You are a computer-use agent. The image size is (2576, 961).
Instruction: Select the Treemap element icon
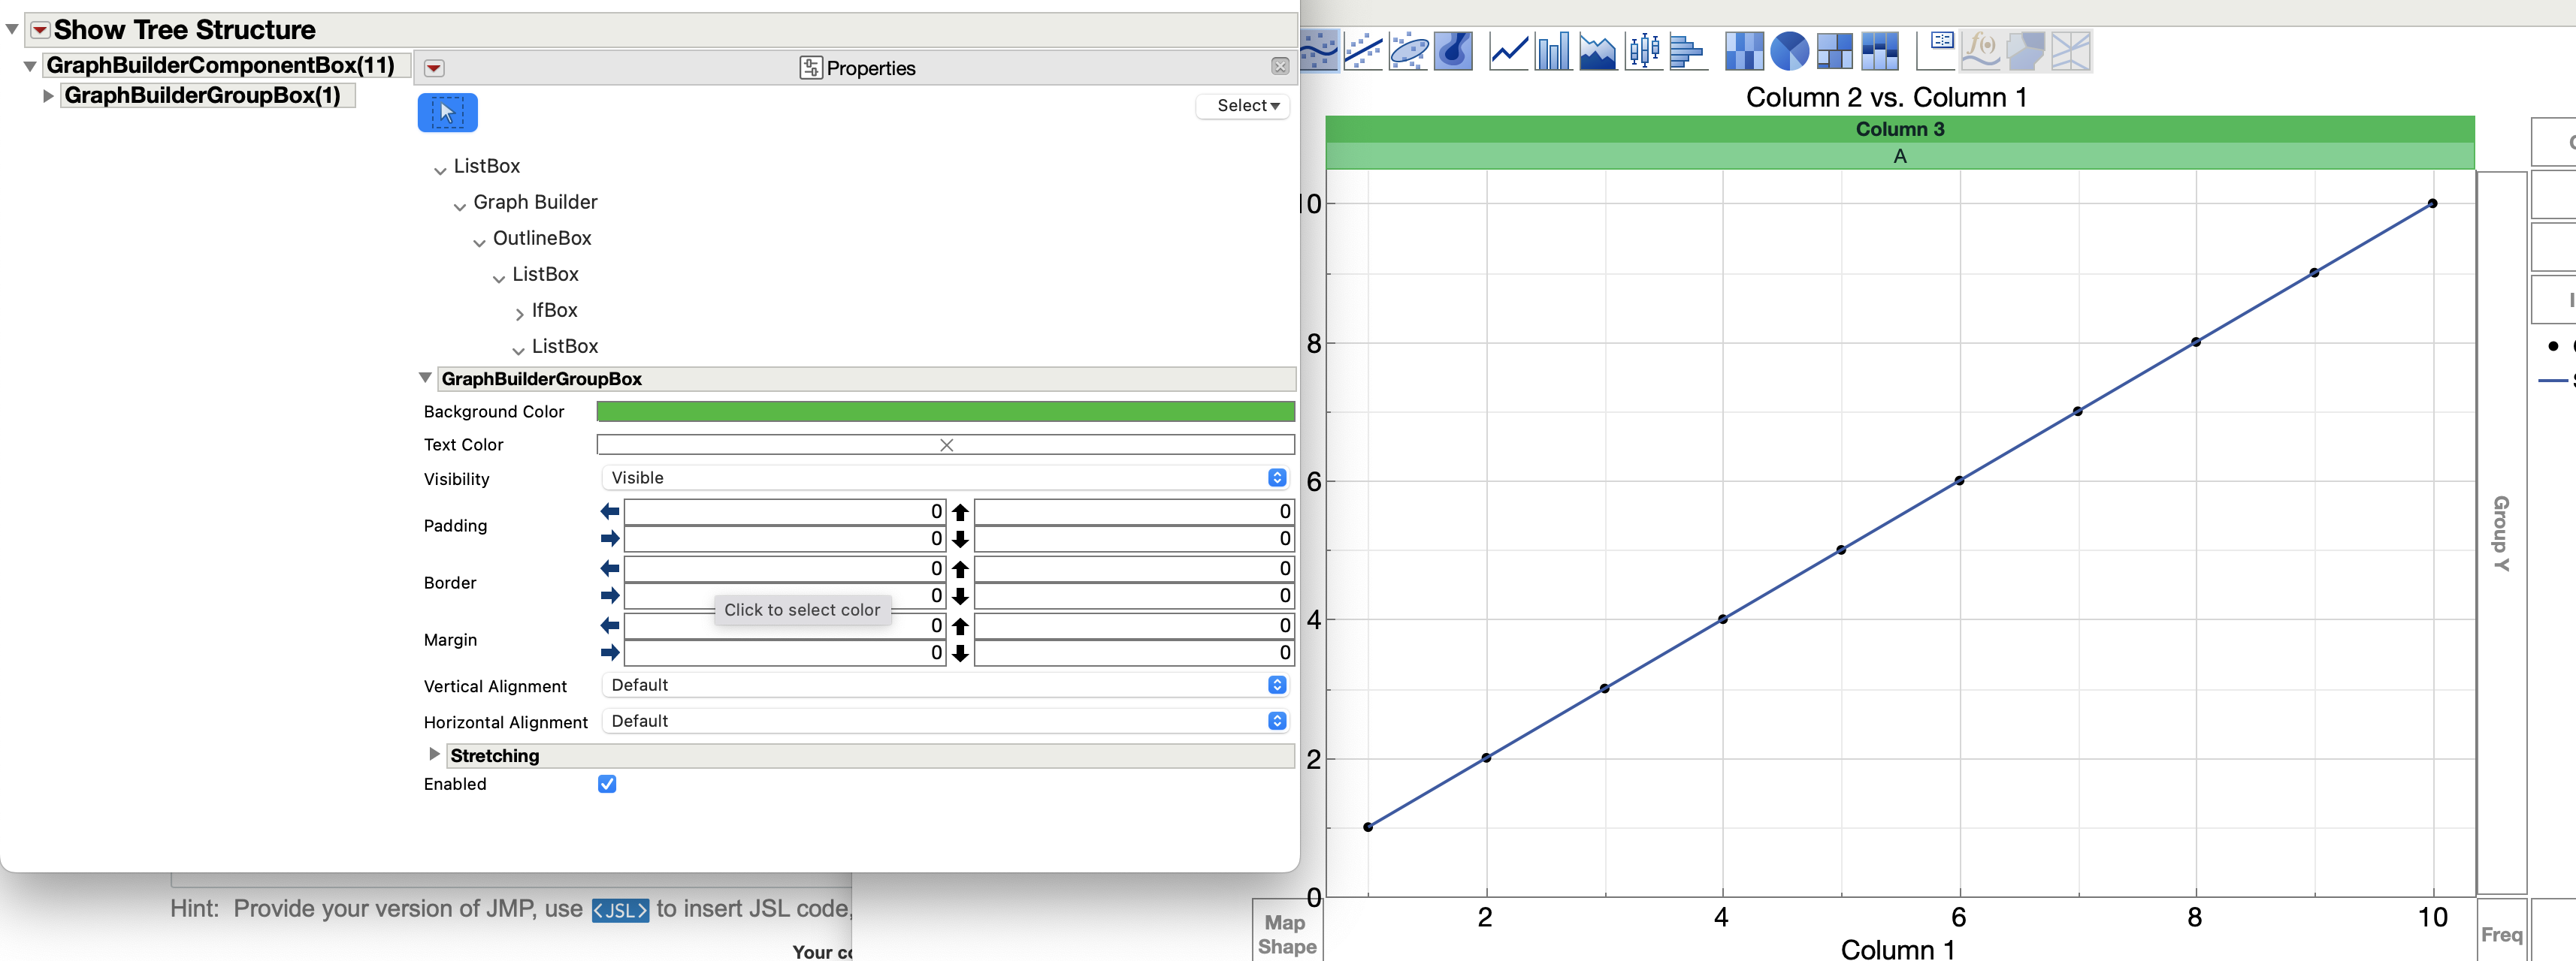pos(1835,51)
